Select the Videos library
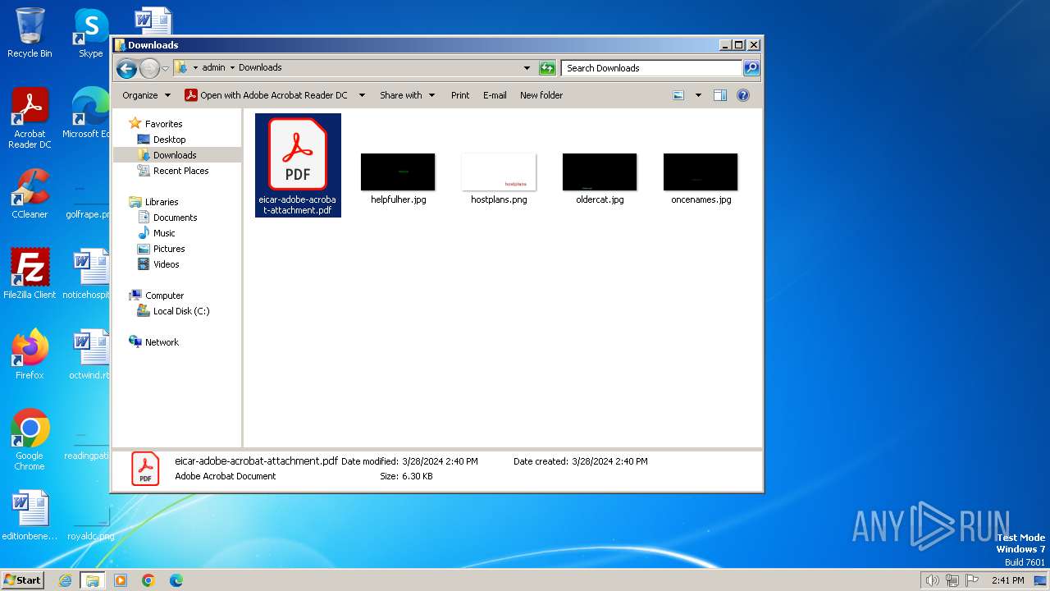Screen dimensions: 1050x591 point(166,264)
